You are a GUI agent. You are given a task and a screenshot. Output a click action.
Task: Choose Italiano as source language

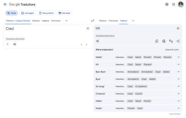pyautogui.click(x=36, y=21)
